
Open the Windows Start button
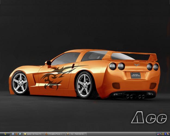5,134
